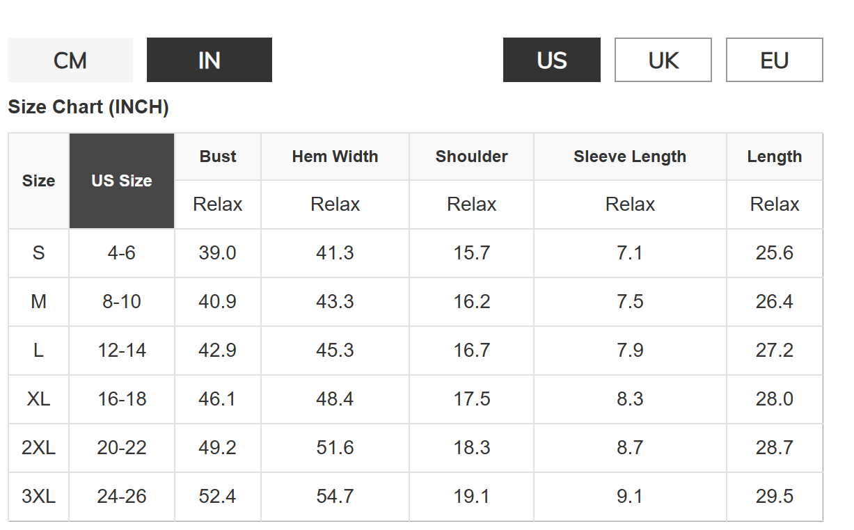The width and height of the screenshot is (854, 530).
Task: Click the Bust column header
Action: point(218,156)
